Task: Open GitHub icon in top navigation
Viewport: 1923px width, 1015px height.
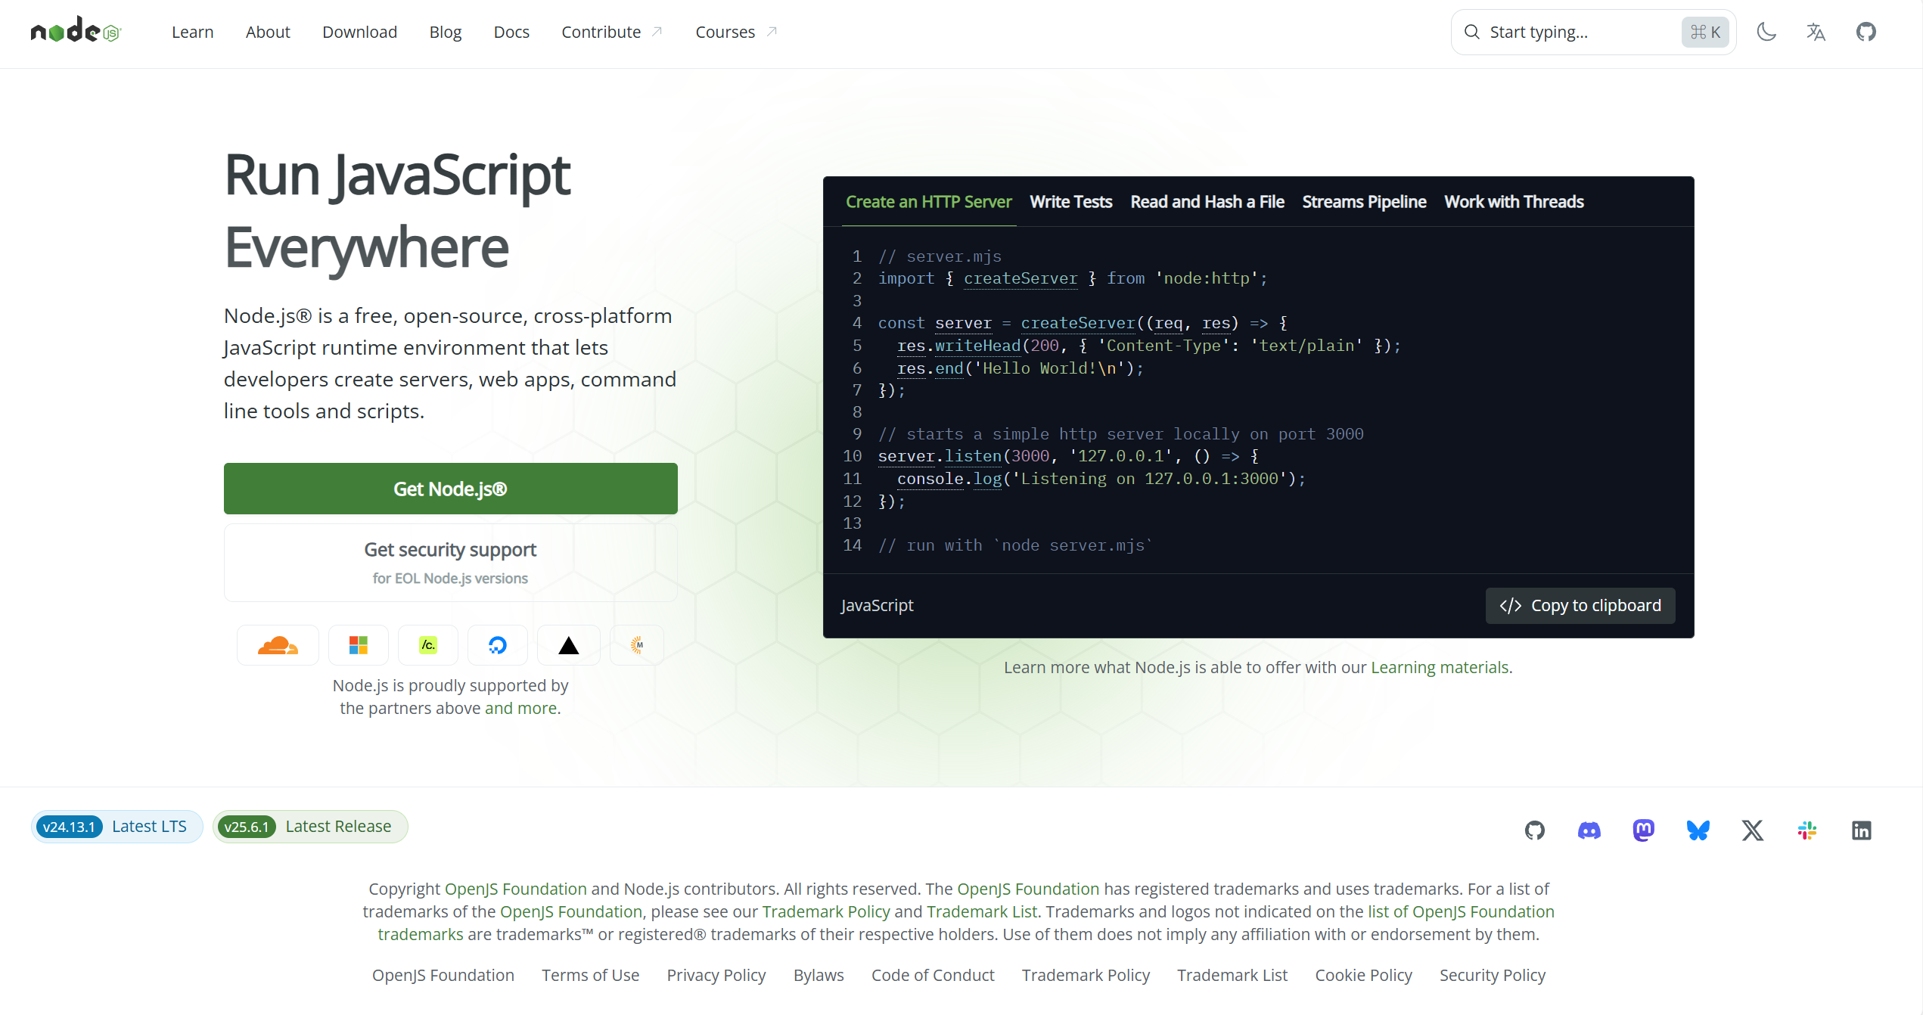Action: [1866, 32]
